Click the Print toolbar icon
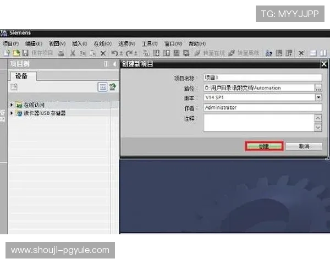The image size is (330, 264). (61, 53)
